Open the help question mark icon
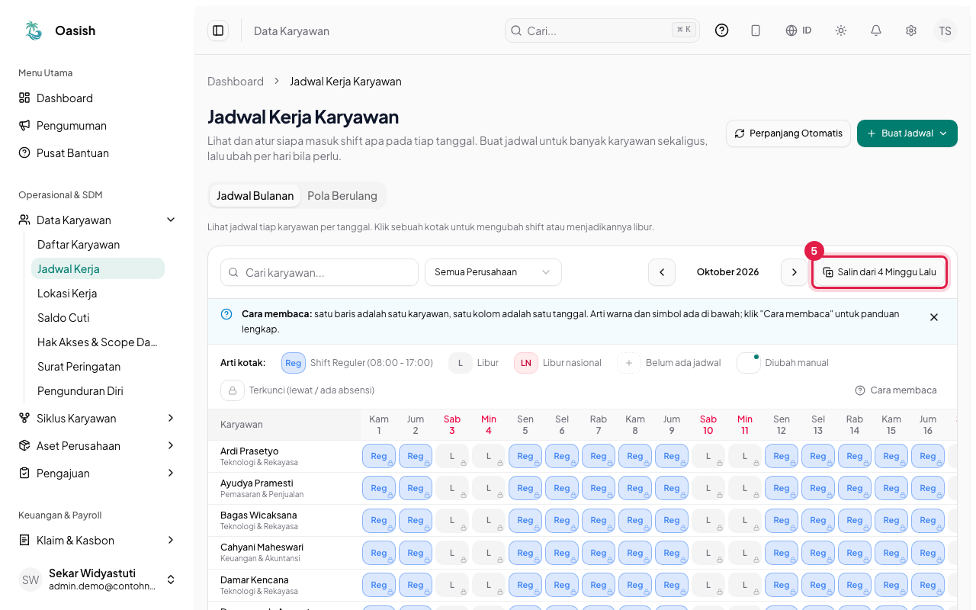The image size is (976, 610). [x=721, y=30]
